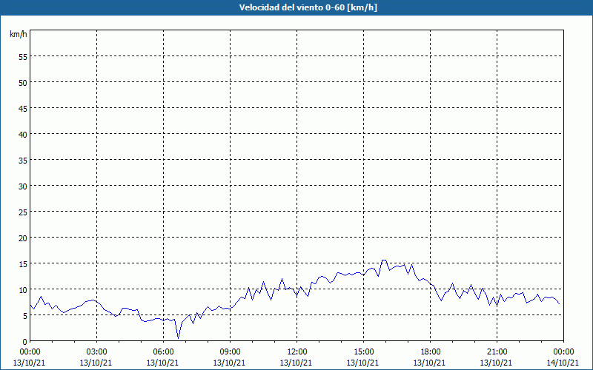Click the 21:00 time axis label
The image size is (593, 370).
497,352
